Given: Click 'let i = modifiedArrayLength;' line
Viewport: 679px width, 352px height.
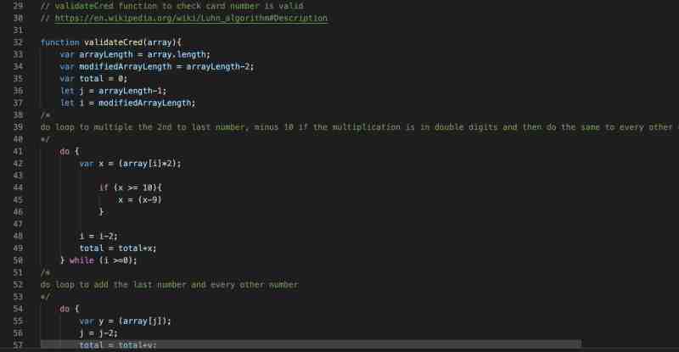Looking at the screenshot, I should click(x=128, y=103).
